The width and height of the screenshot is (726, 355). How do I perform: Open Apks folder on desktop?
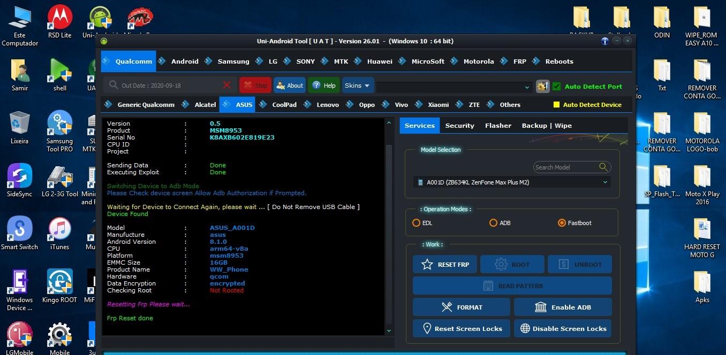pos(702,287)
